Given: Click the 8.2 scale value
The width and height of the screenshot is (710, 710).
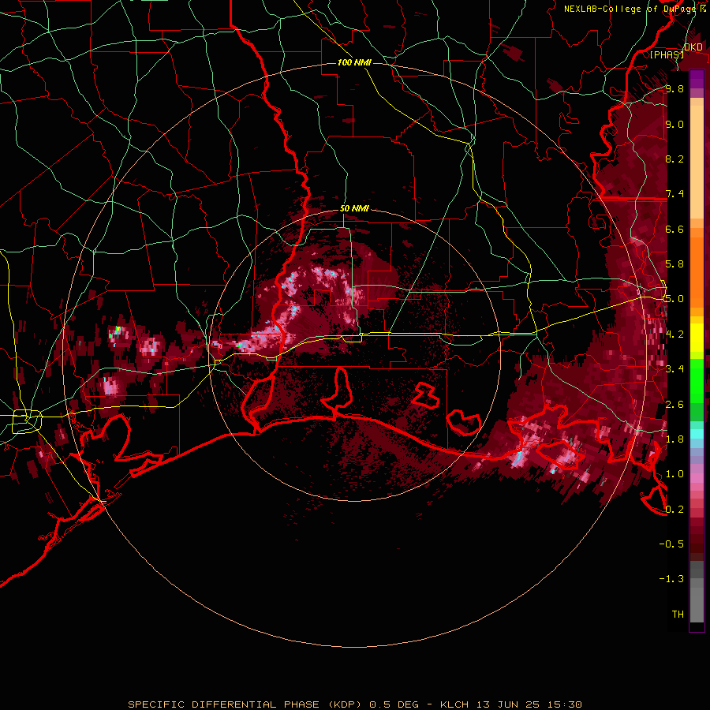Looking at the screenshot, I should pos(674,159).
